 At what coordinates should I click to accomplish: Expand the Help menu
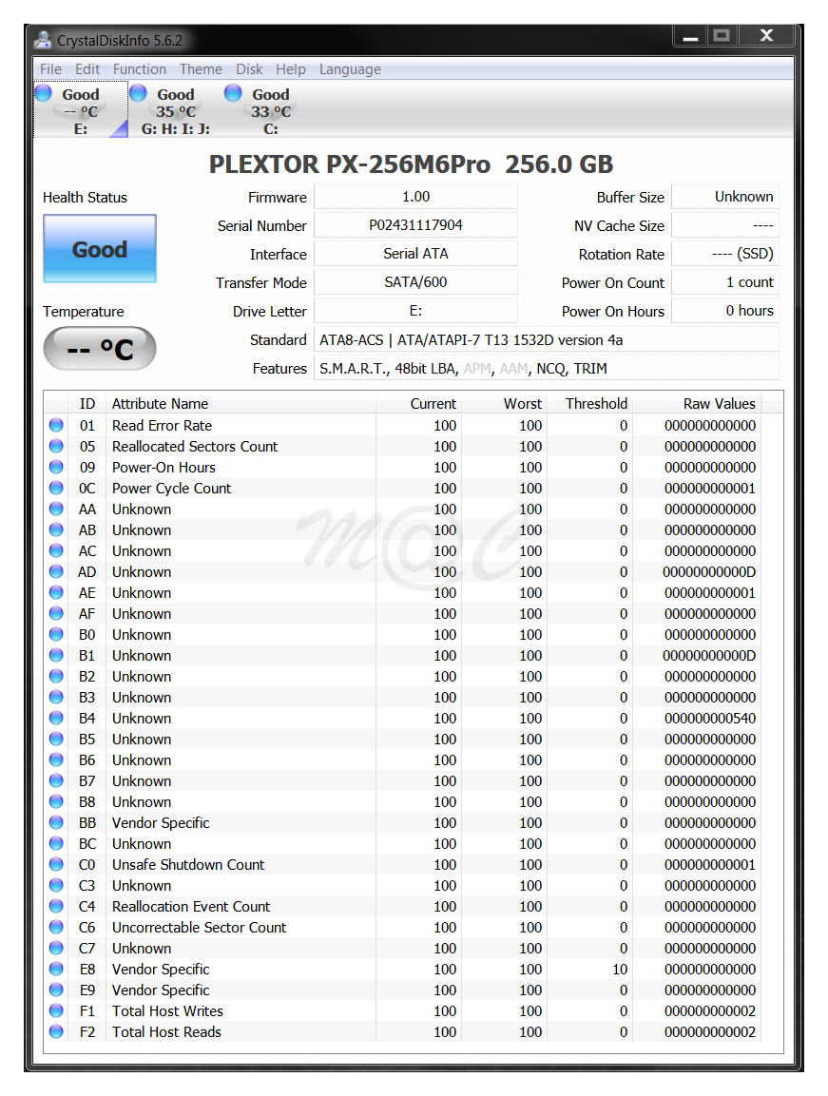291,68
